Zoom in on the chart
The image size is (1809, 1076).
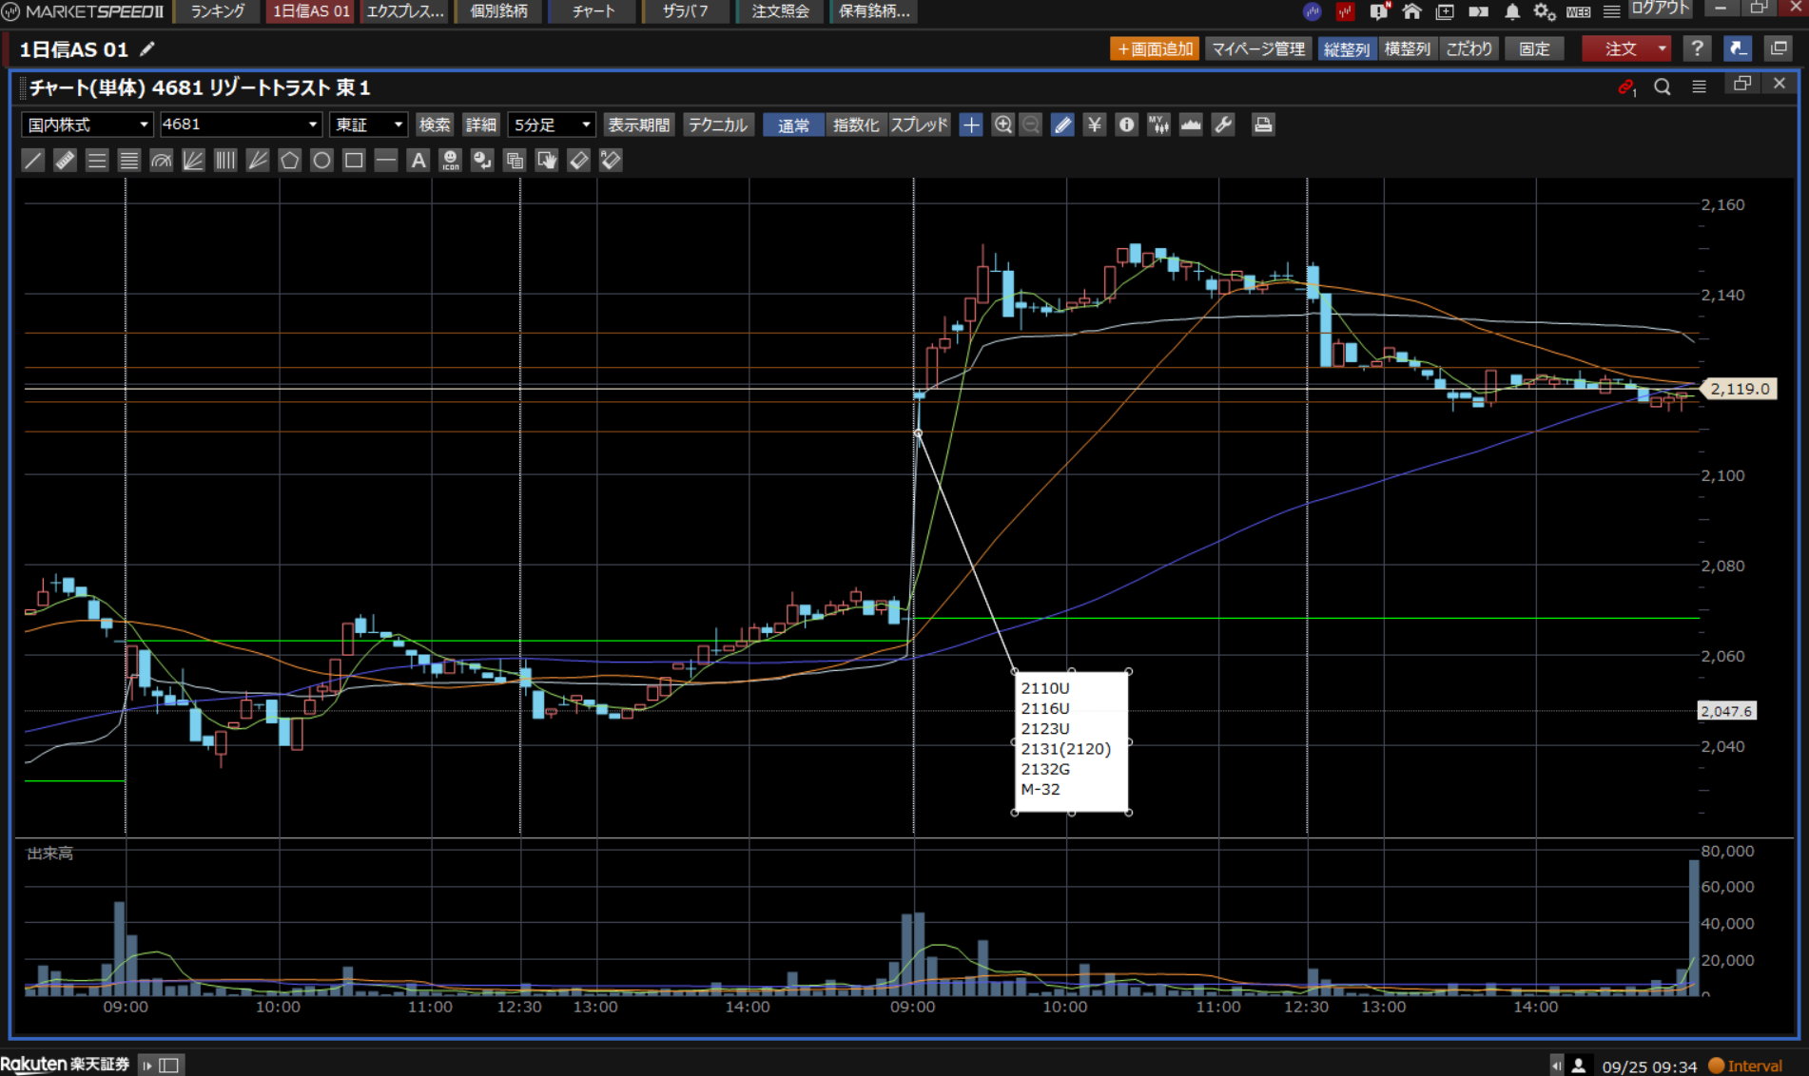coord(1002,125)
